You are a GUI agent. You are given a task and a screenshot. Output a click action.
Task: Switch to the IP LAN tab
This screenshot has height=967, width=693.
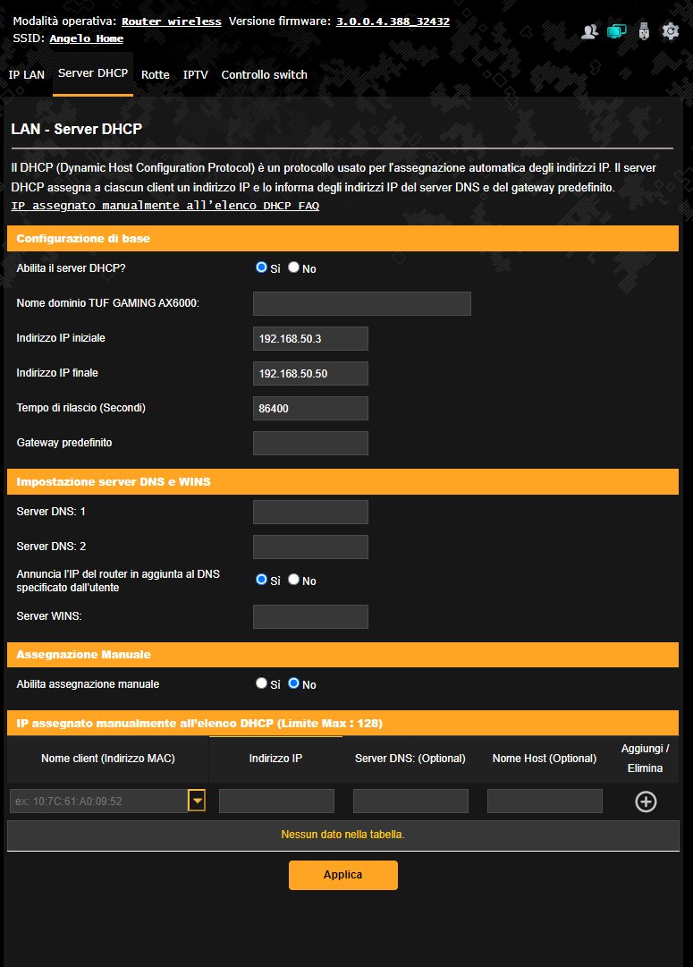coord(27,74)
